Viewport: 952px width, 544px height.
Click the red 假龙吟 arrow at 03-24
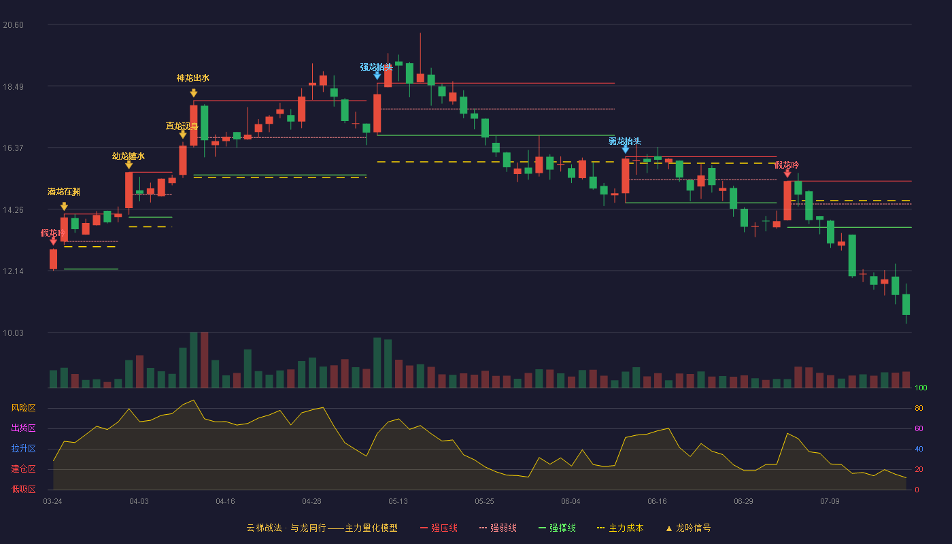53,241
